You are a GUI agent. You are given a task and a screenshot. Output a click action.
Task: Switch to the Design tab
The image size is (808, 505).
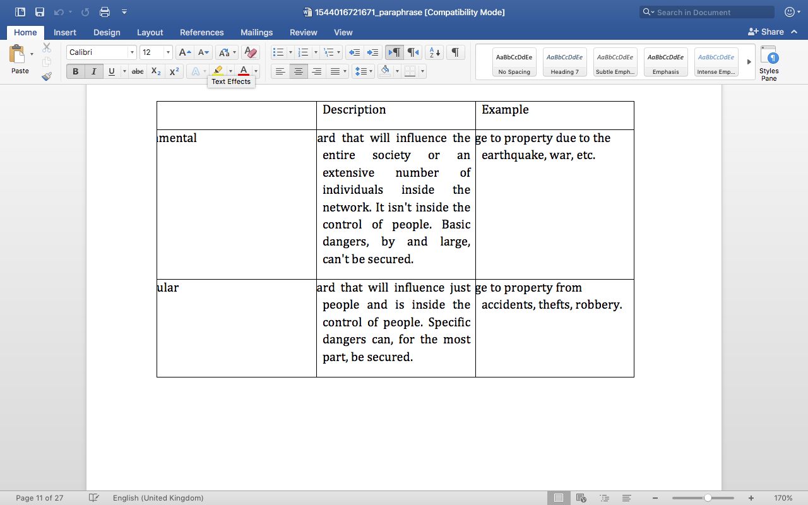point(107,32)
